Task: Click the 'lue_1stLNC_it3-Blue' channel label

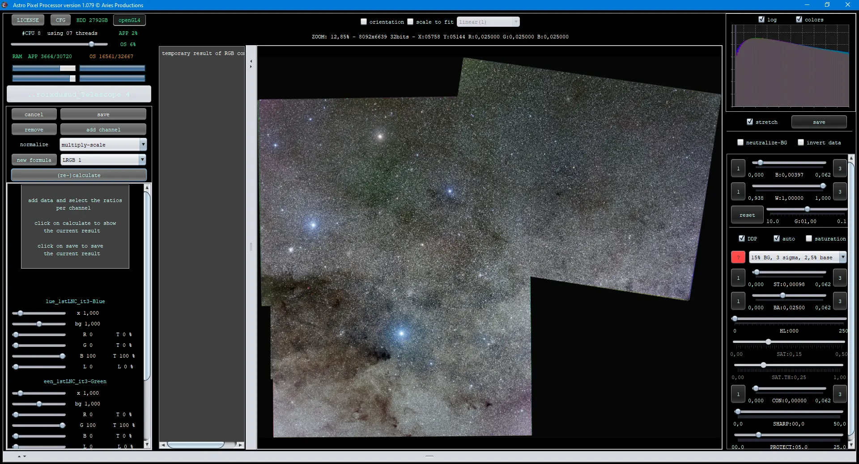Action: 75,301
